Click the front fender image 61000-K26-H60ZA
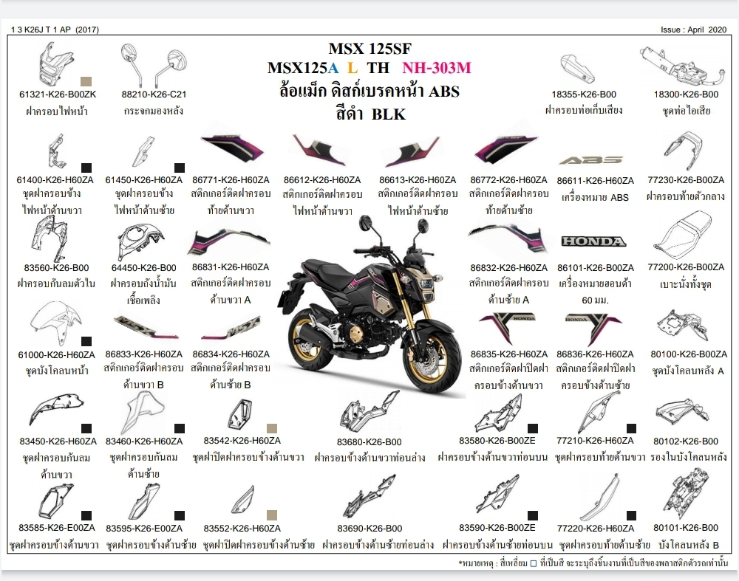739x581 pixels. point(55,324)
